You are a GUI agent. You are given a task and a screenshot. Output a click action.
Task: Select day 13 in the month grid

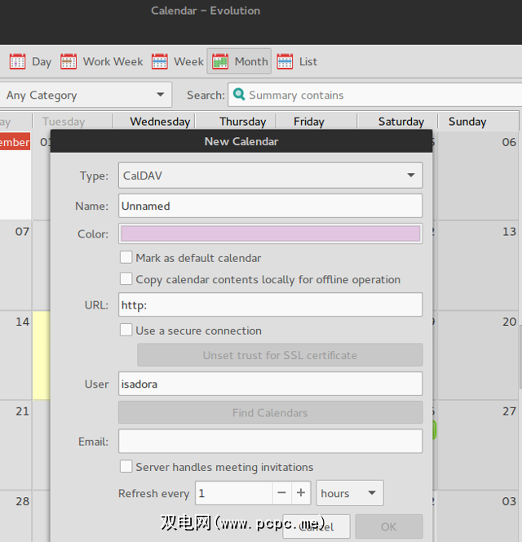tap(509, 232)
